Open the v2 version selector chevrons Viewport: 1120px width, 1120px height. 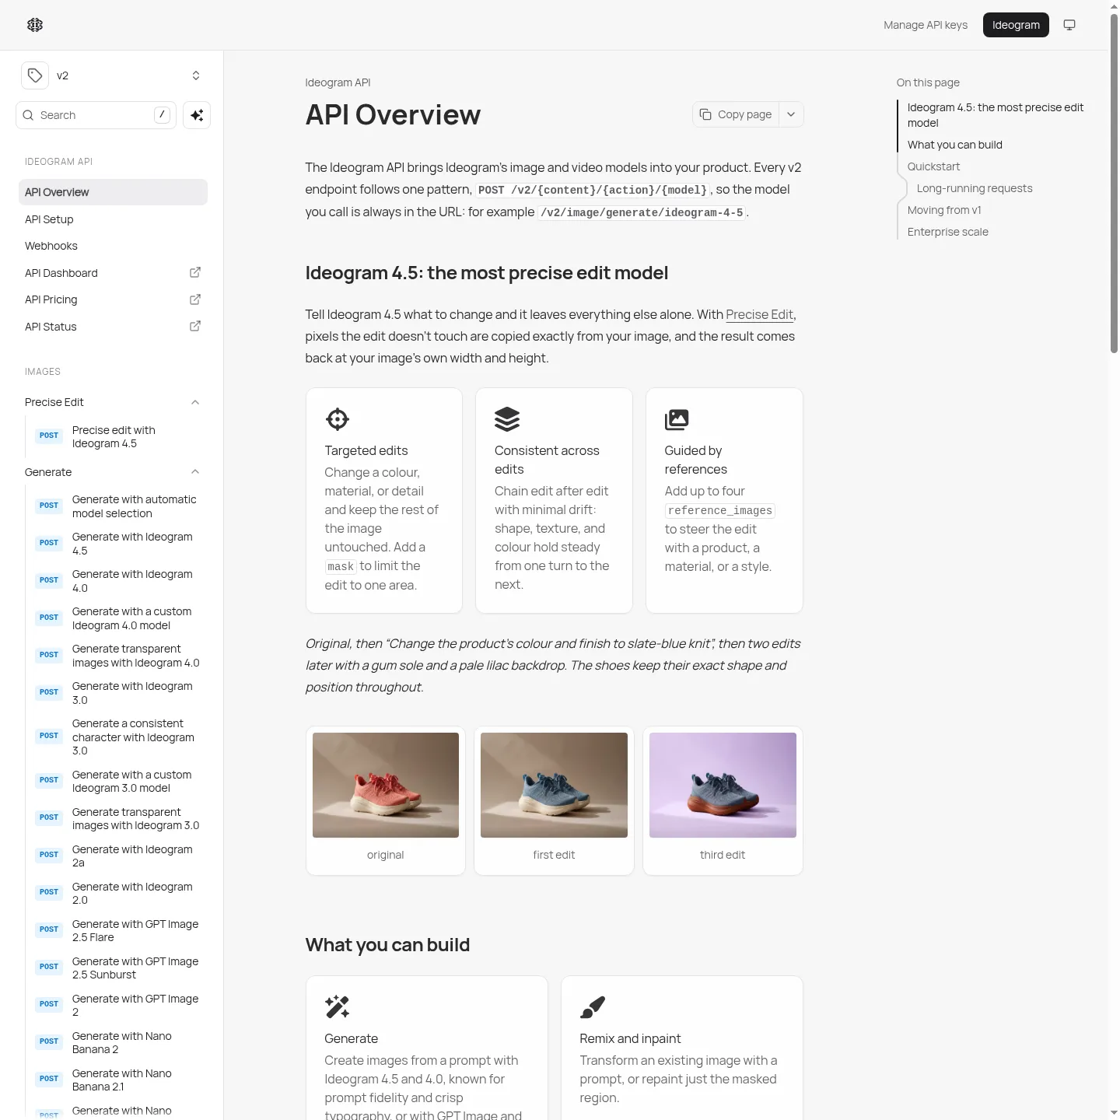tap(196, 75)
